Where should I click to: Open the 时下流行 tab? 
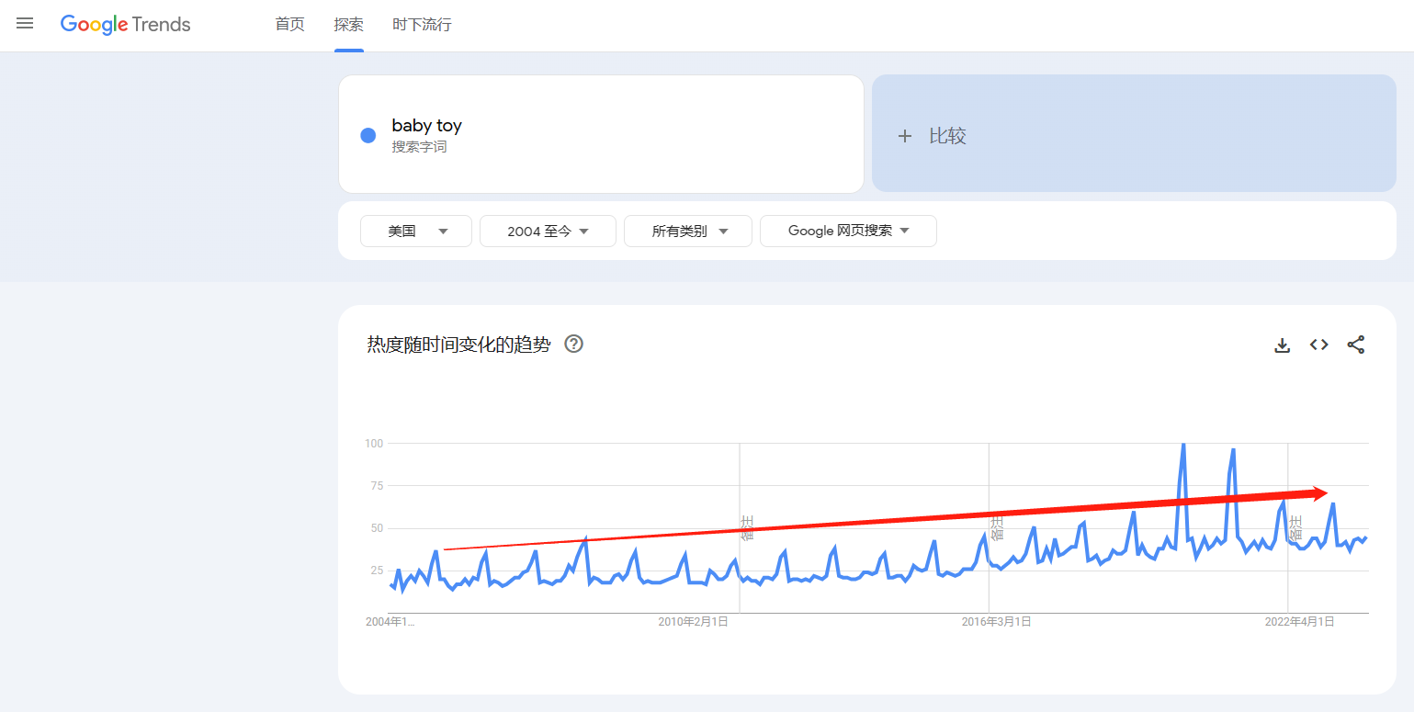[x=422, y=25]
